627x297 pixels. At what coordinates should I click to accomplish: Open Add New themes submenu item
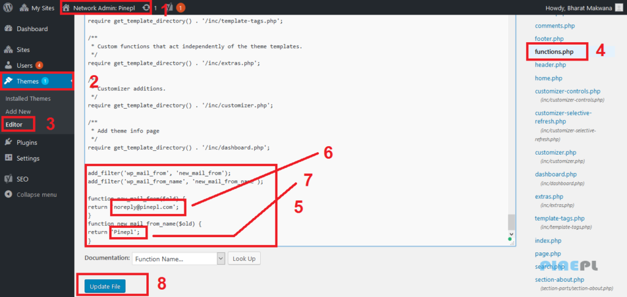pyautogui.click(x=18, y=112)
